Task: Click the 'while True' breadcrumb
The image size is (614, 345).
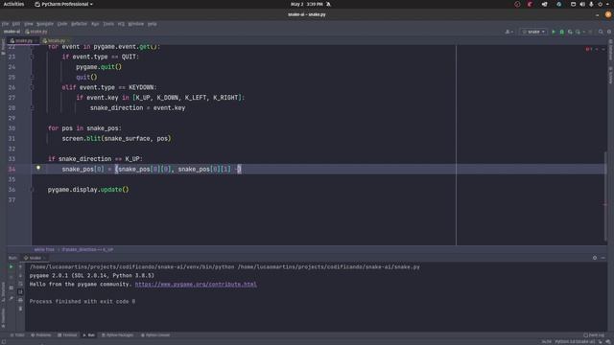Action: (44, 249)
